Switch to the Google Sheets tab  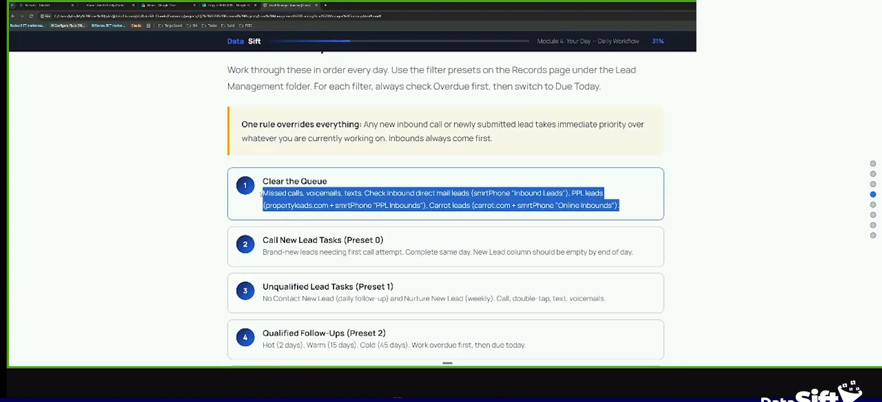tap(229, 6)
